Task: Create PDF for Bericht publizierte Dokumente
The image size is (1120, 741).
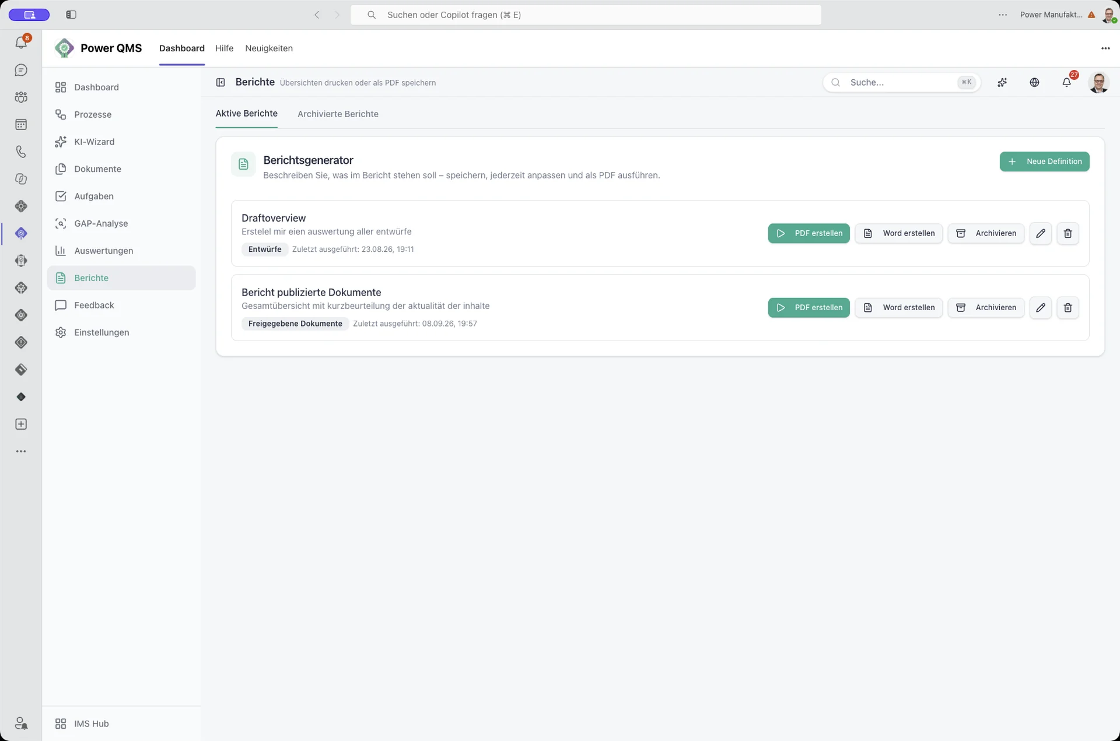Action: [x=808, y=307]
